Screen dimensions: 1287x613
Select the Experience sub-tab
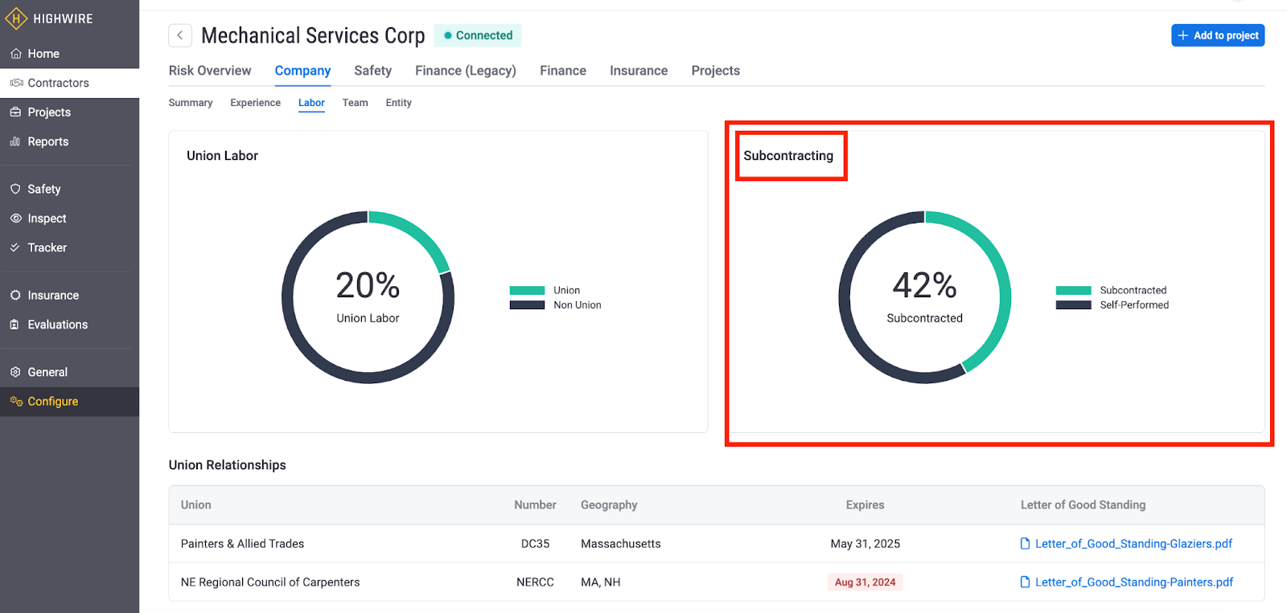[x=255, y=103]
